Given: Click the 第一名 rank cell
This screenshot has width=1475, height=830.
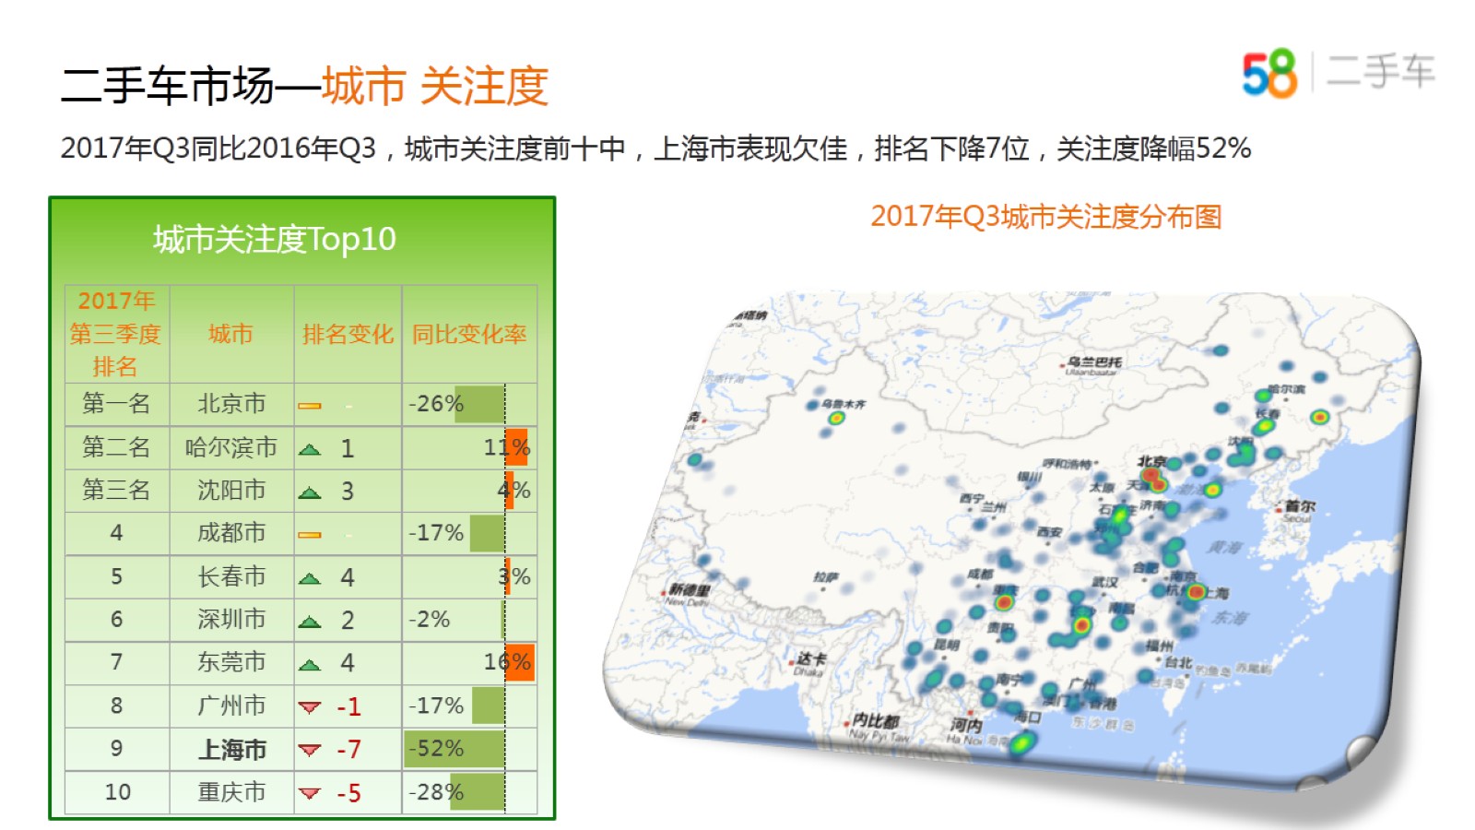Looking at the screenshot, I should pyautogui.click(x=116, y=403).
